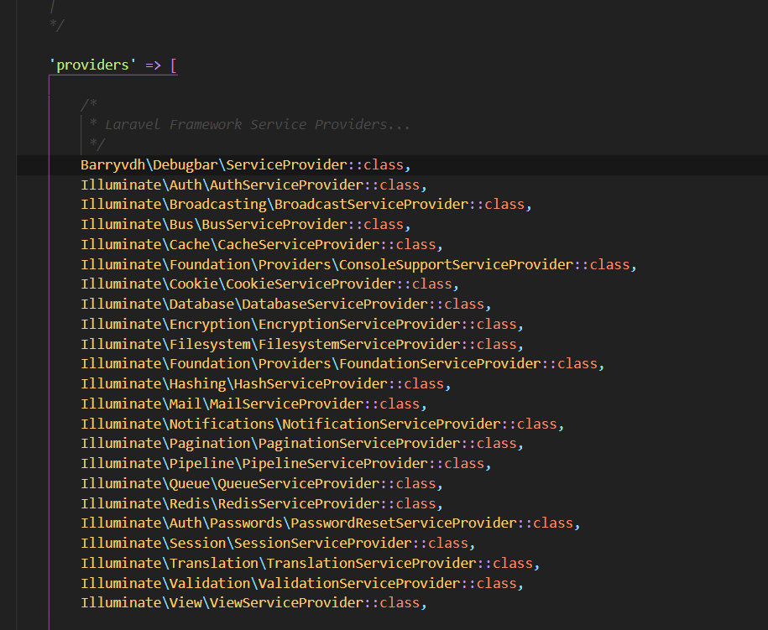Screen dimensions: 768x630
Task: Click the MailServiceProvider line
Action: [x=253, y=404]
